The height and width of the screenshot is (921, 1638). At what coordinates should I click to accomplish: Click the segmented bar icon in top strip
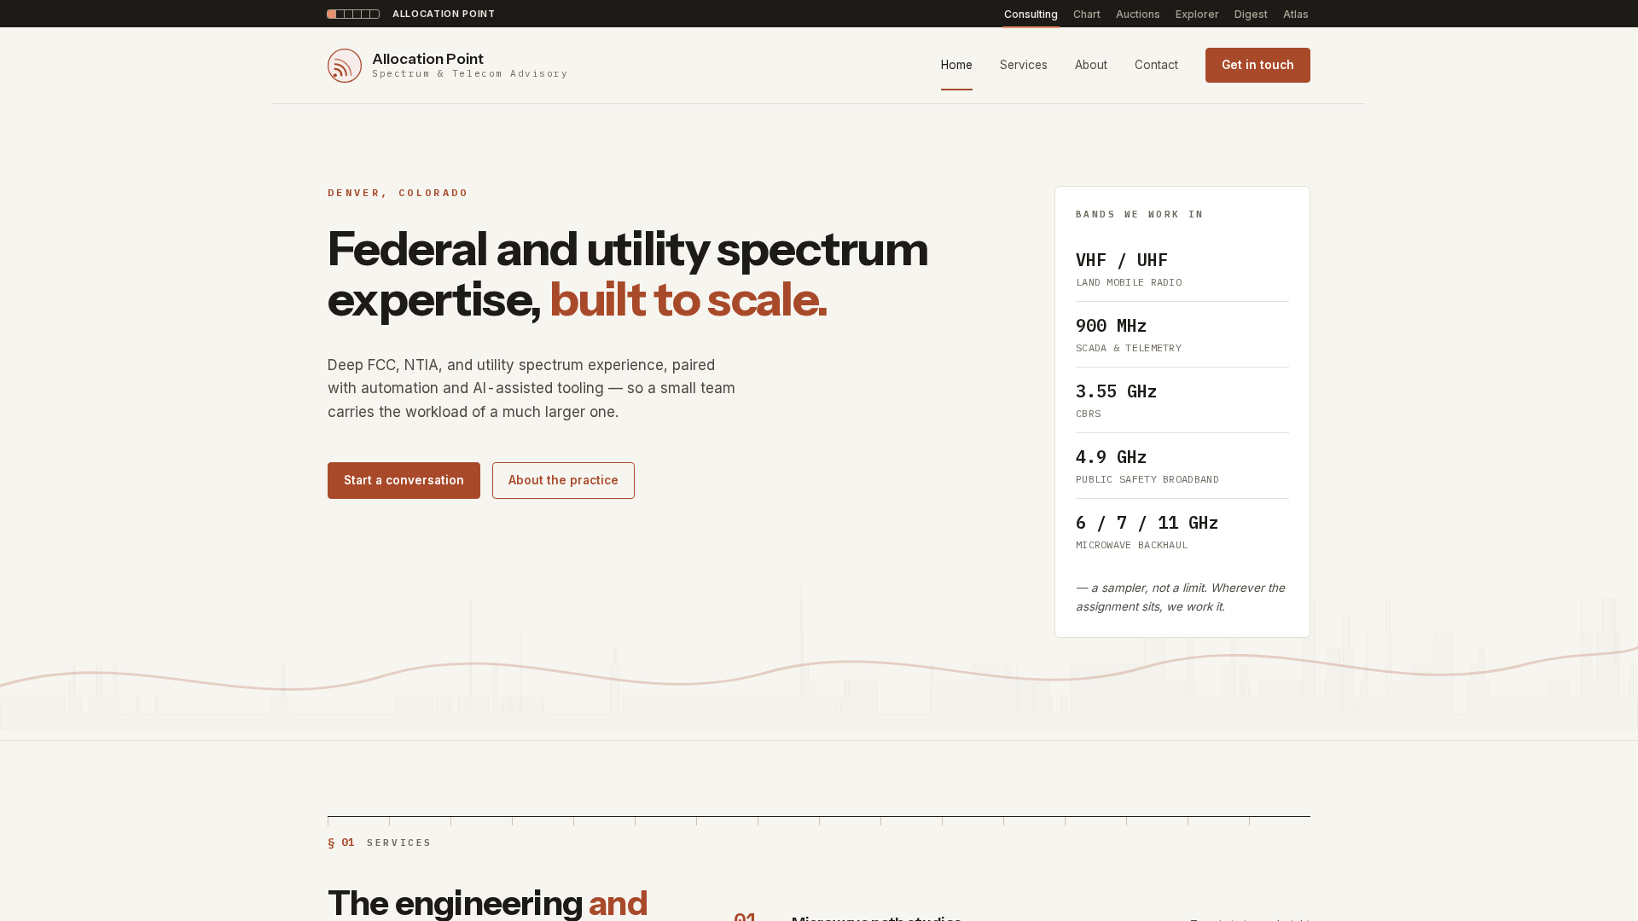(353, 14)
